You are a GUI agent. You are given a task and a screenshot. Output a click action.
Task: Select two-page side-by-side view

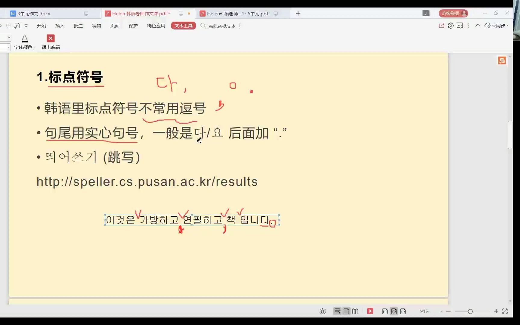tap(355, 311)
